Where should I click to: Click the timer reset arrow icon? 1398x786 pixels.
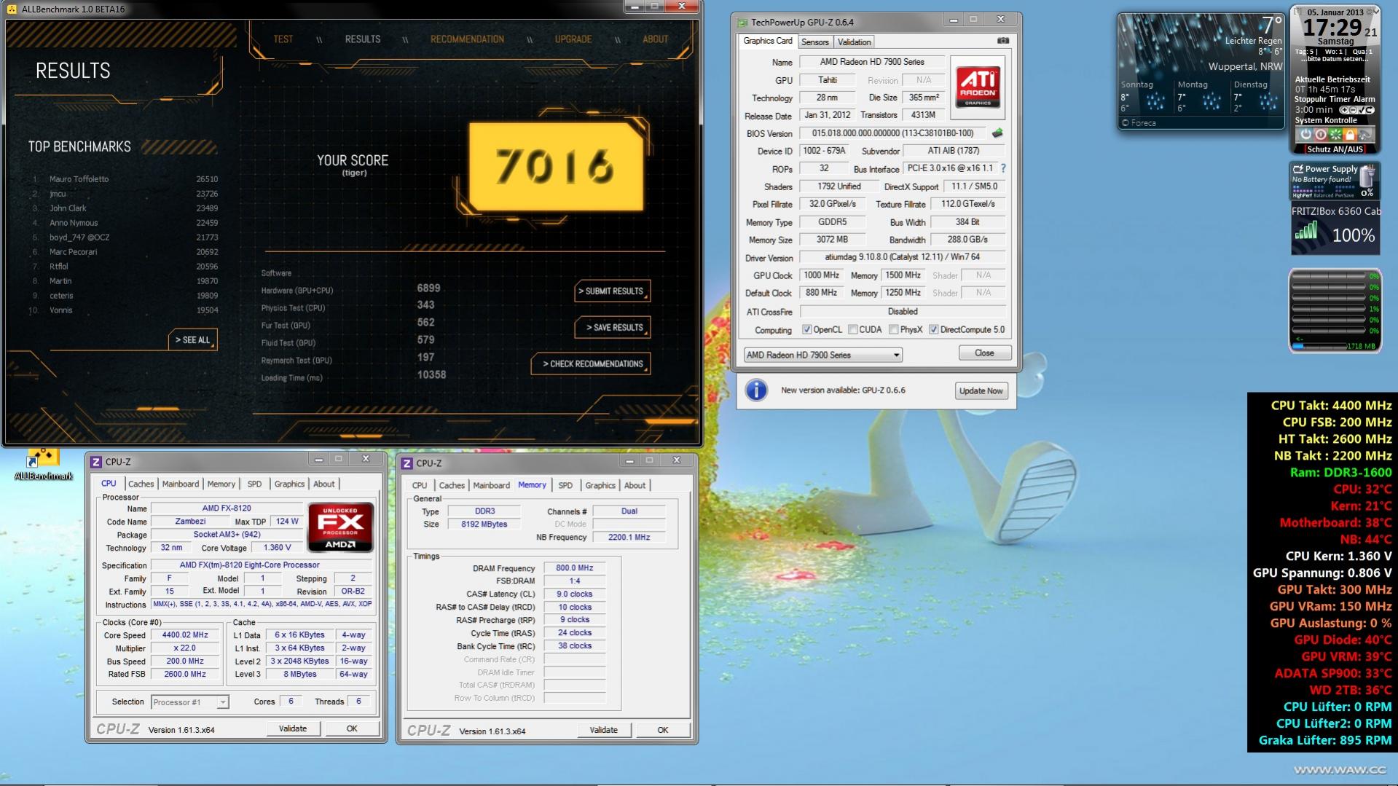coord(1370,110)
